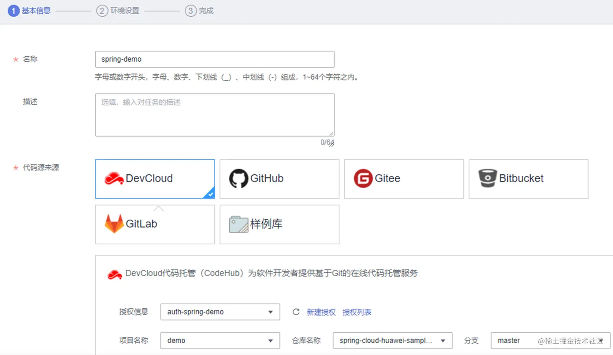Open the 分支 master branch dropdown
The width and height of the screenshot is (613, 355).
pyautogui.click(x=550, y=340)
